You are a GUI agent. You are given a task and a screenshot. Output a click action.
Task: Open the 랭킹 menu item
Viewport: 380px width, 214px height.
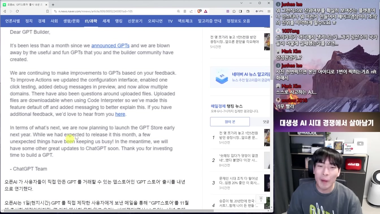[x=119, y=21]
